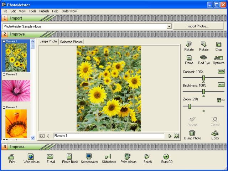Open the album dropdown list
Viewport: 228px width, 171px height.
[169, 26]
